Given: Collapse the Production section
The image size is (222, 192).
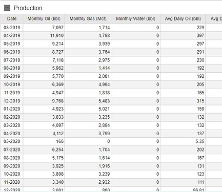Looking at the screenshot, I should [x=7, y=8].
